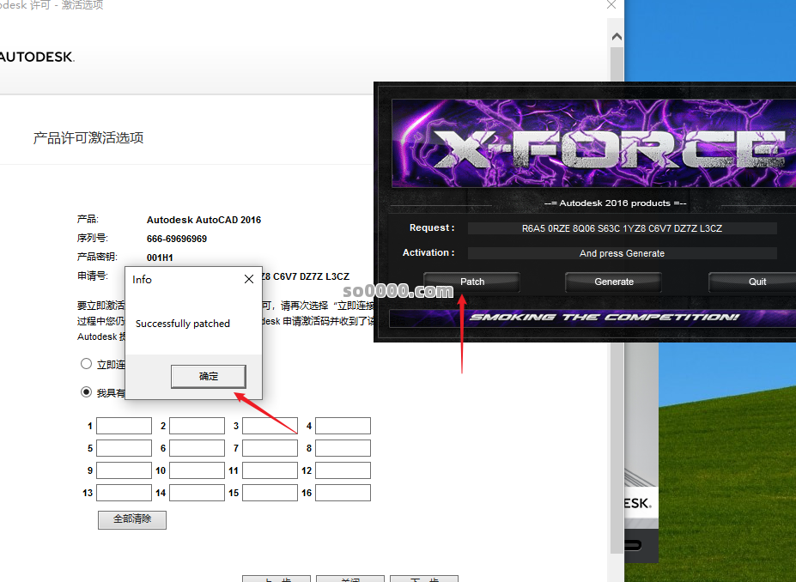Viewport: 796px width, 582px height.
Task: Select activation code input box 16
Action: (x=343, y=493)
